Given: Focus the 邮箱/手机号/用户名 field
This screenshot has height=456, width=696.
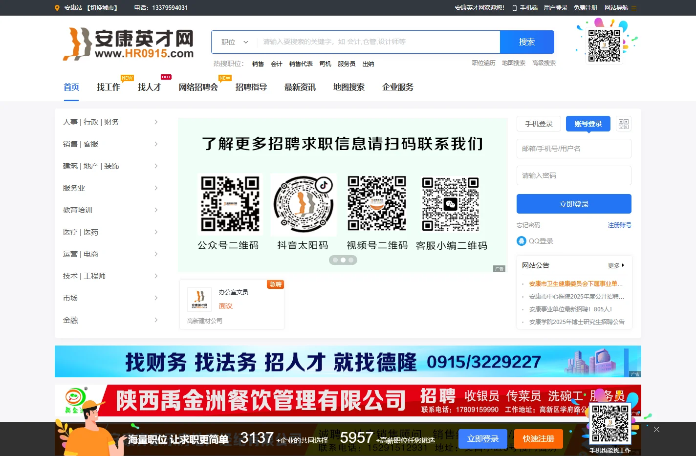Looking at the screenshot, I should [x=574, y=149].
